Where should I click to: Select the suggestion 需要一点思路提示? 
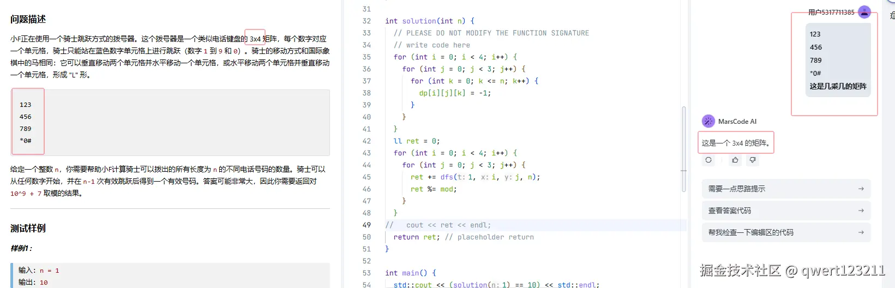point(786,189)
